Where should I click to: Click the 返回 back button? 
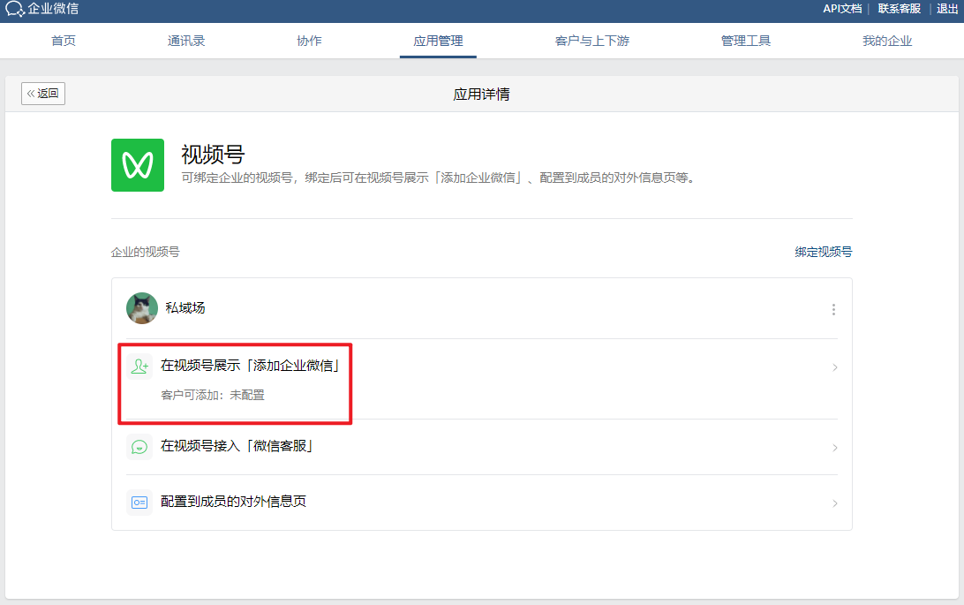pyautogui.click(x=43, y=94)
